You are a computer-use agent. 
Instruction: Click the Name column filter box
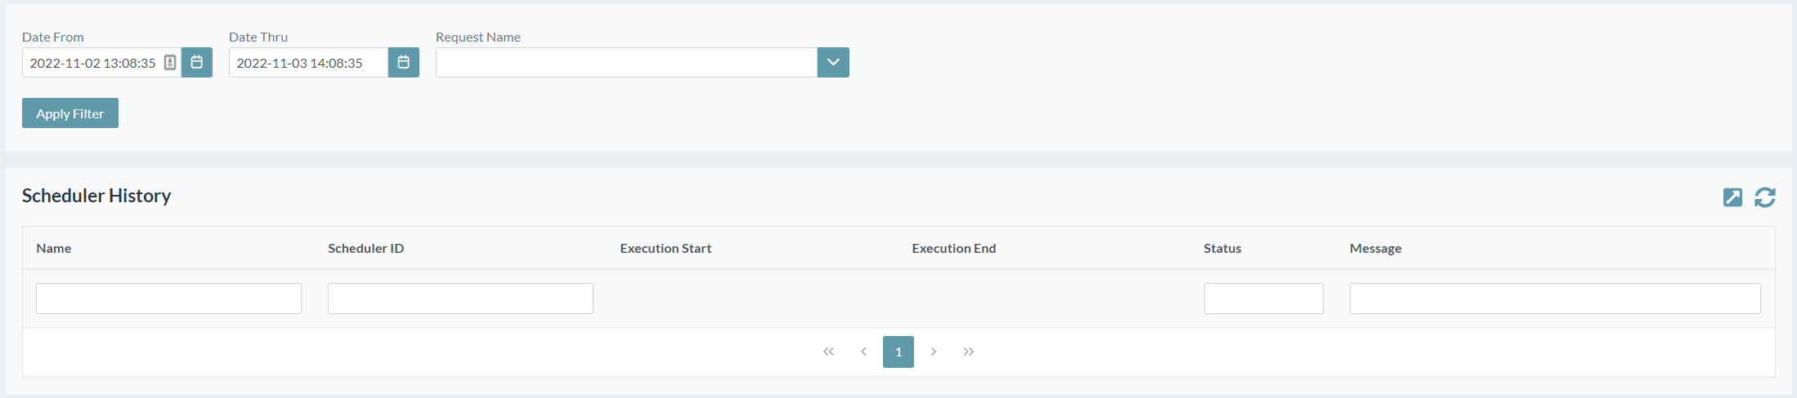pos(168,298)
